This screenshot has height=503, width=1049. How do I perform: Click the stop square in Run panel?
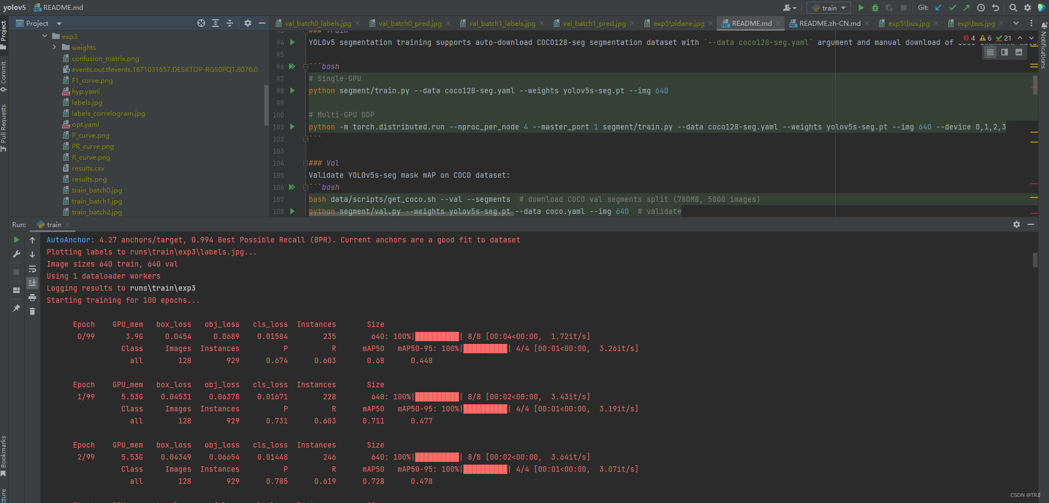tap(16, 272)
